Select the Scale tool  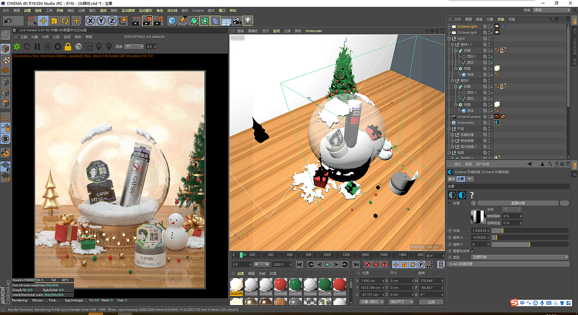[54, 20]
